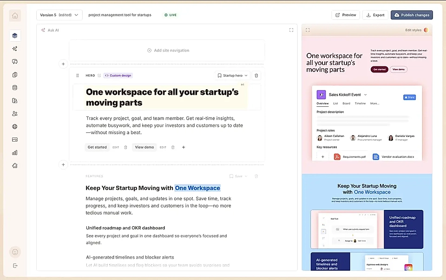This screenshot has height=280, width=446.
Task: Open the Edit styles color swatch
Action: coord(426,30)
